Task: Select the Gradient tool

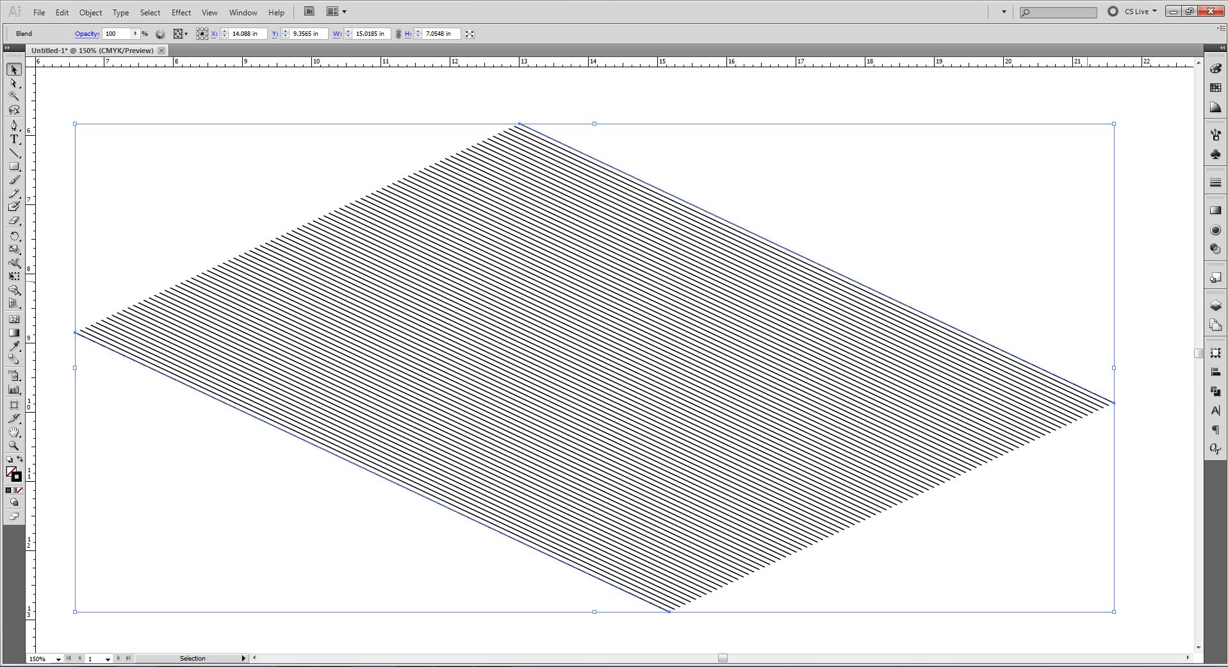Action: [x=13, y=333]
